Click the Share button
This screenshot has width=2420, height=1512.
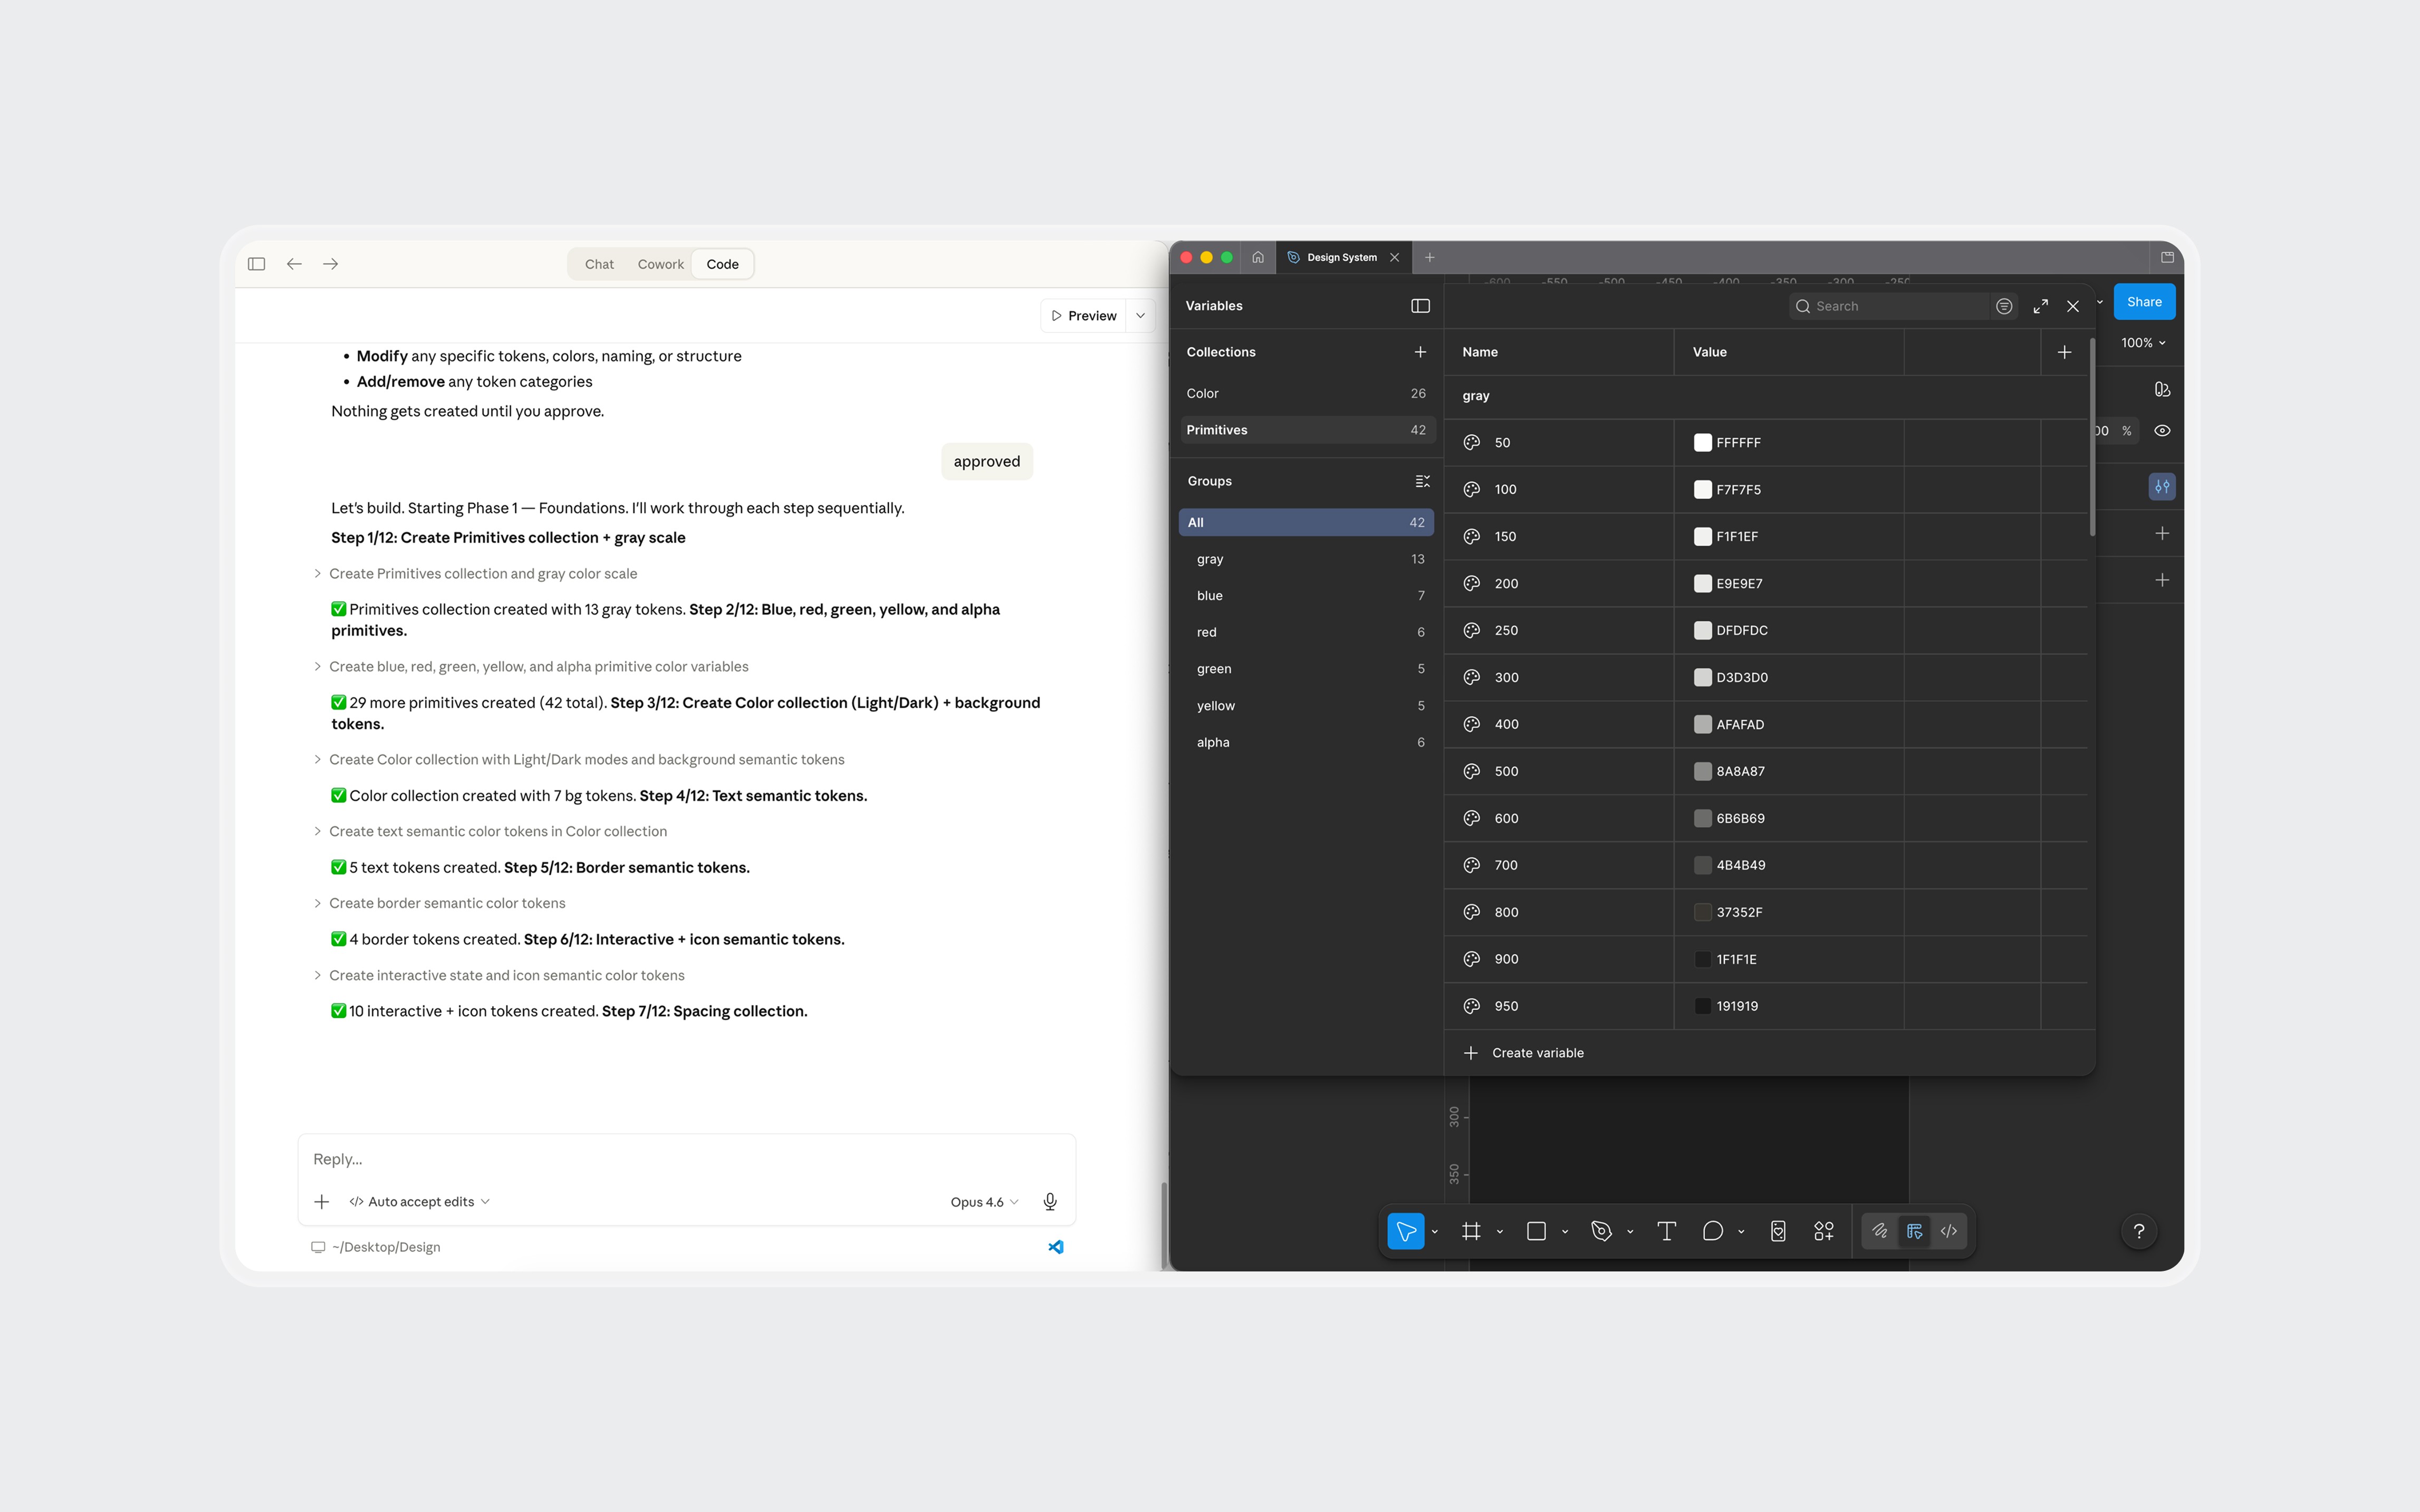2143,302
